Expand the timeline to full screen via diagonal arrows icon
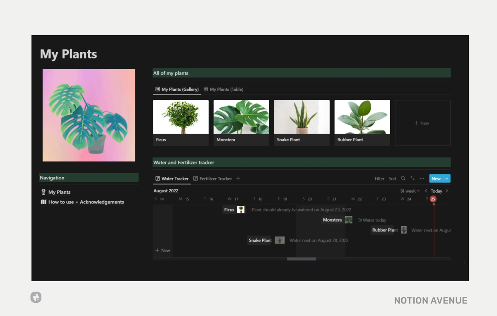 pyautogui.click(x=412, y=178)
